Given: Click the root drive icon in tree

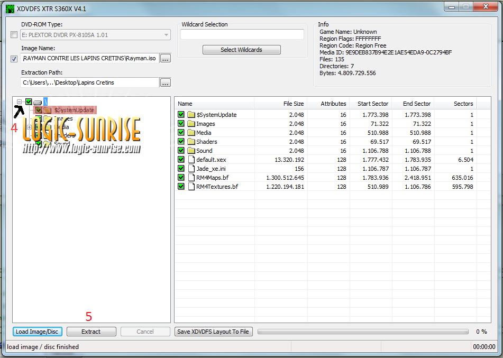Looking at the screenshot, I should 38,103.
